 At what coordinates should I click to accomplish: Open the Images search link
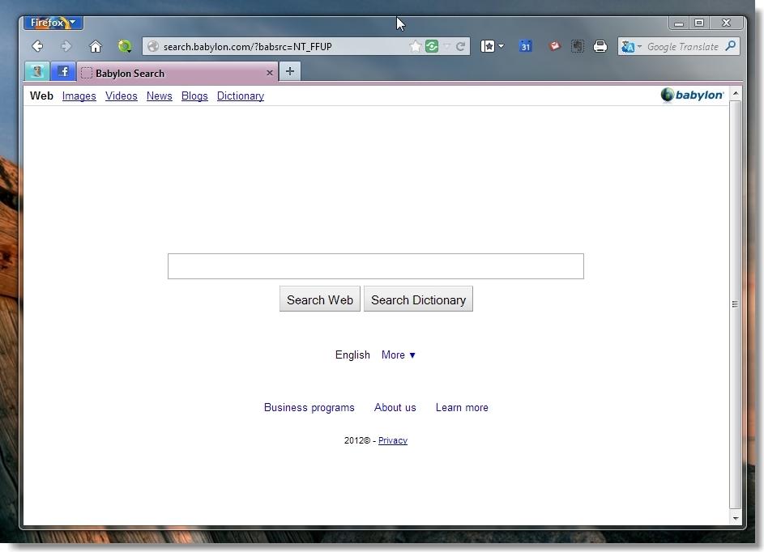tap(79, 96)
